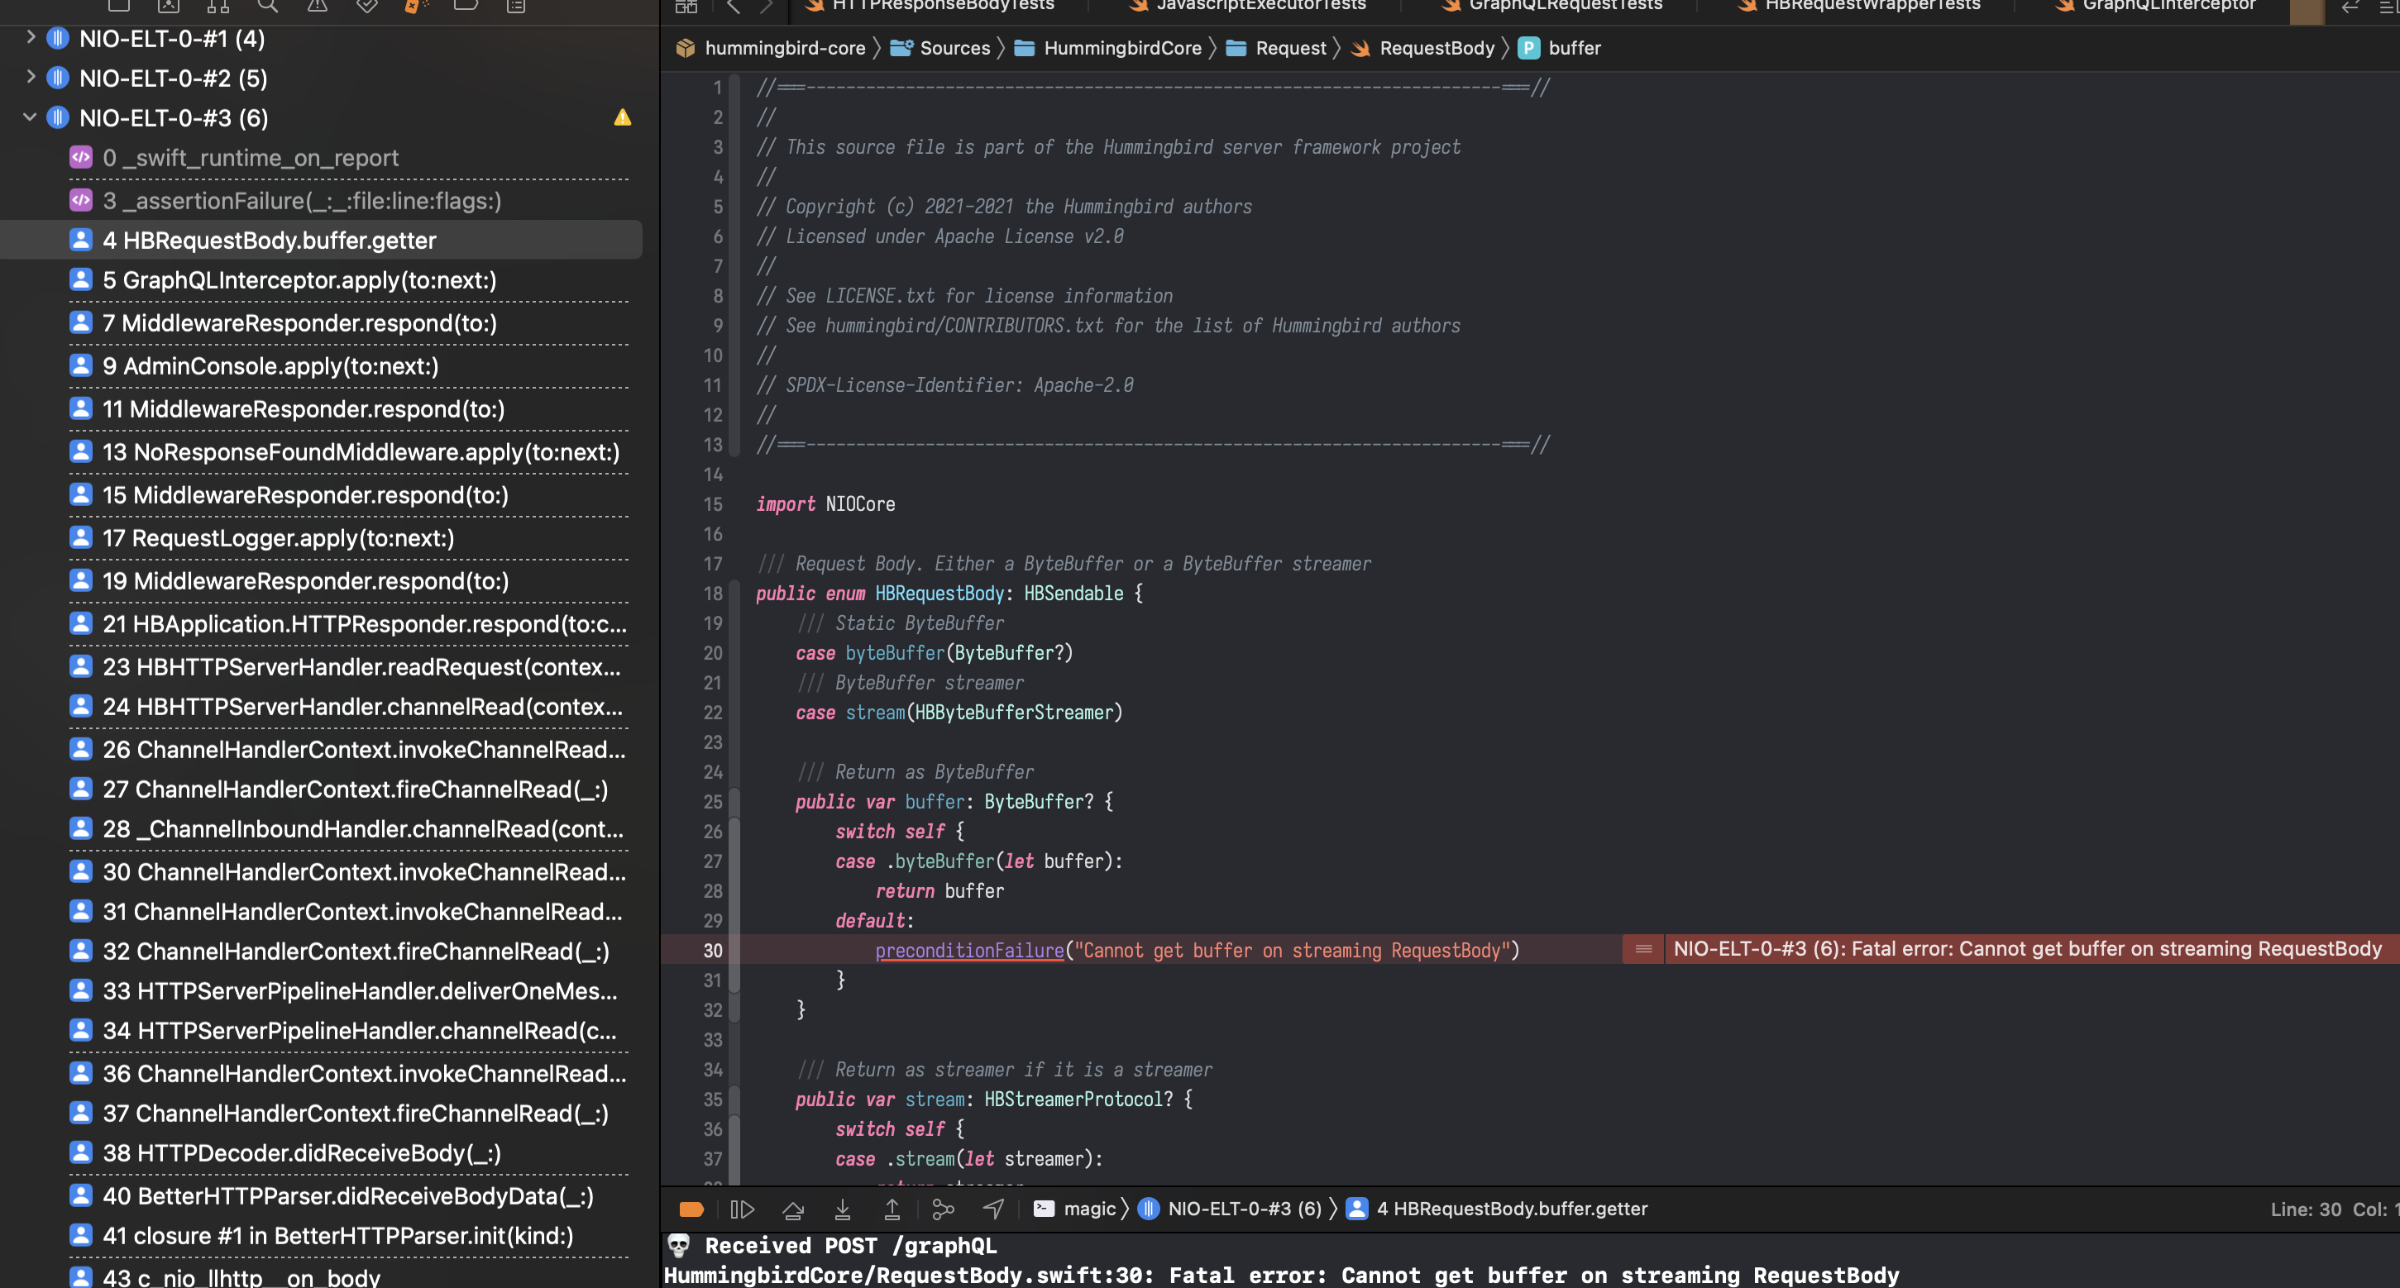Screen dimensions: 2400x1288
Task: Step over the current line
Action: 794,1208
